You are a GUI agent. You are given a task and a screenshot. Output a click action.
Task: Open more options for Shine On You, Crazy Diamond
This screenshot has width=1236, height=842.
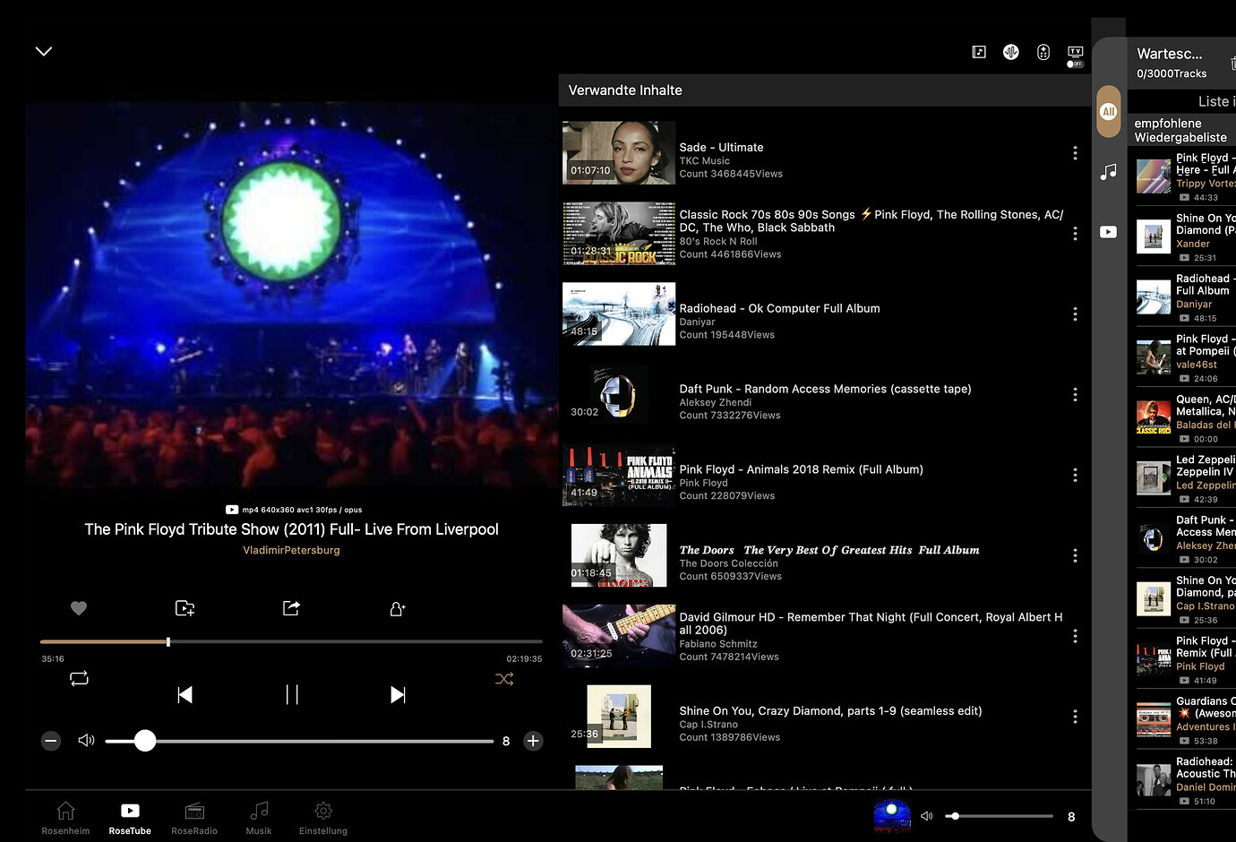[1075, 717]
